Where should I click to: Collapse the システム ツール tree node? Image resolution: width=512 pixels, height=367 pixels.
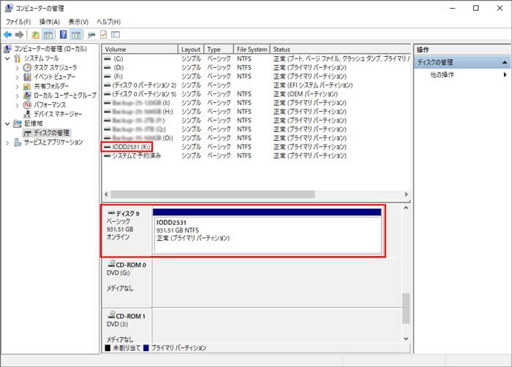7,58
